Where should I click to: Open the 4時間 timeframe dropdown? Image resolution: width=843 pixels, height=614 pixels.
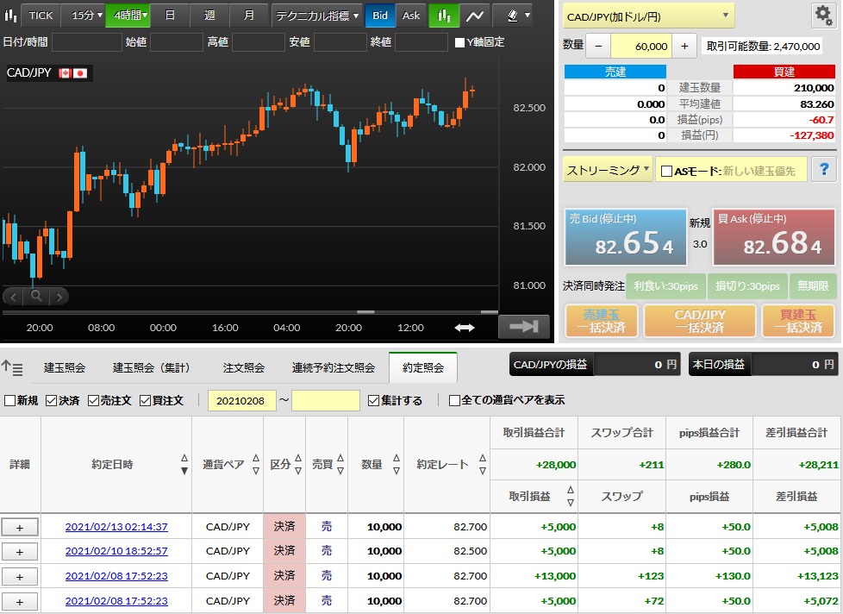coord(128,16)
